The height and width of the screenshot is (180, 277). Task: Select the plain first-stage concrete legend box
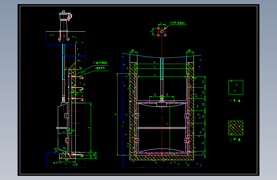[x=236, y=87]
